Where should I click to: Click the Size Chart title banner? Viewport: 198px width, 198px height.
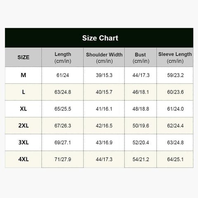[99, 38]
